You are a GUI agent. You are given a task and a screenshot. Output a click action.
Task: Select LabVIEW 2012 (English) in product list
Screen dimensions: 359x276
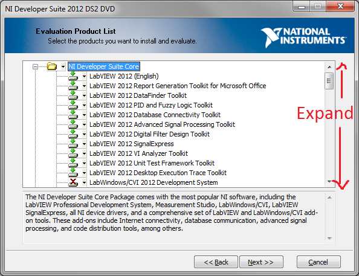(124, 76)
